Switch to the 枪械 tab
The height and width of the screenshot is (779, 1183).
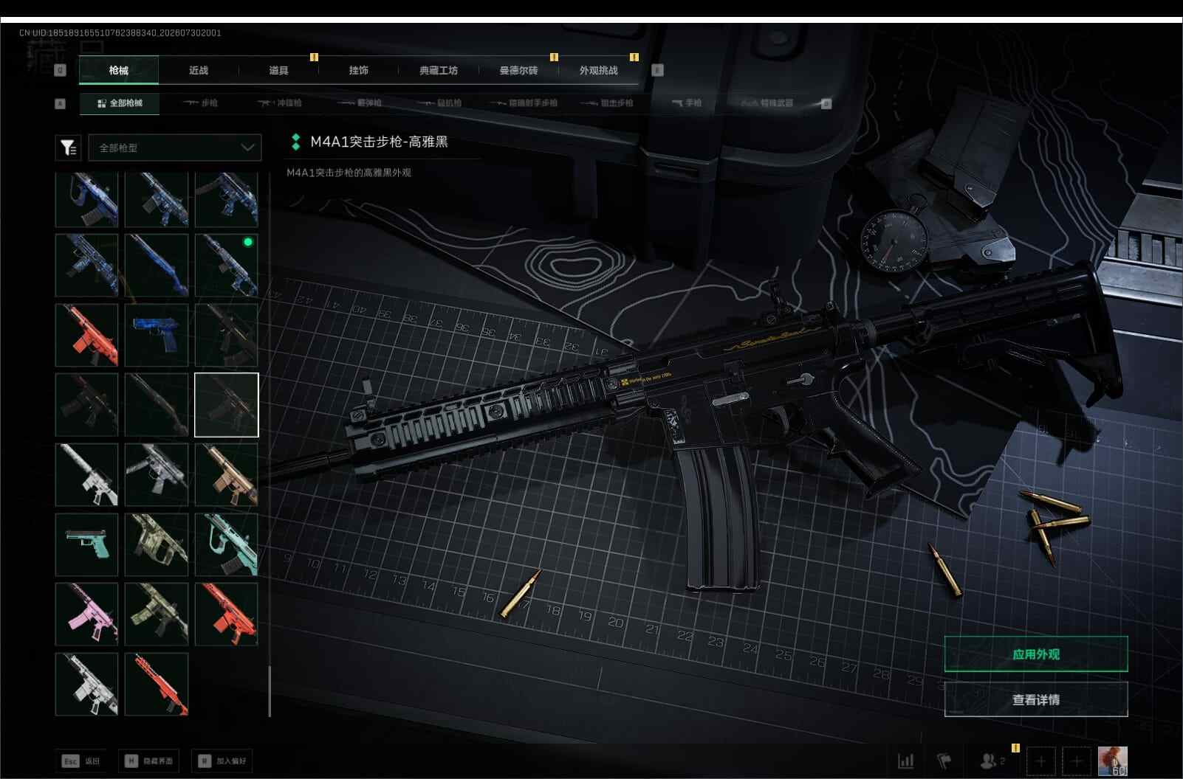[118, 70]
